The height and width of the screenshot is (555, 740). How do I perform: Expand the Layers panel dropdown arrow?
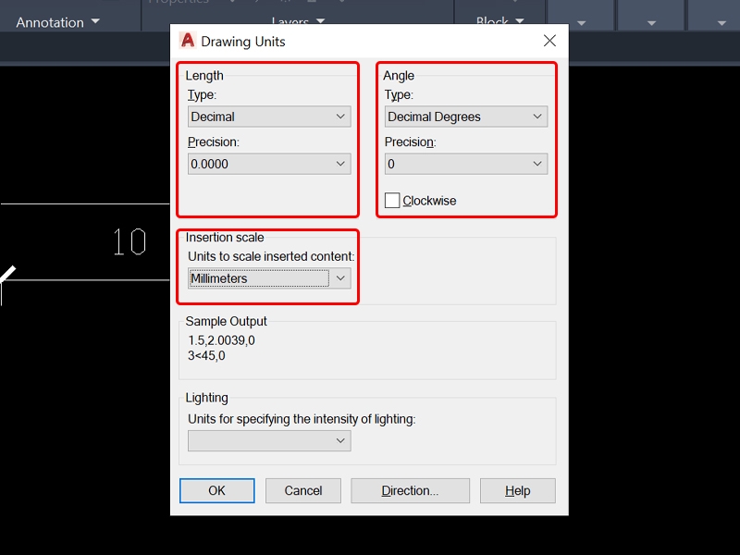(320, 22)
